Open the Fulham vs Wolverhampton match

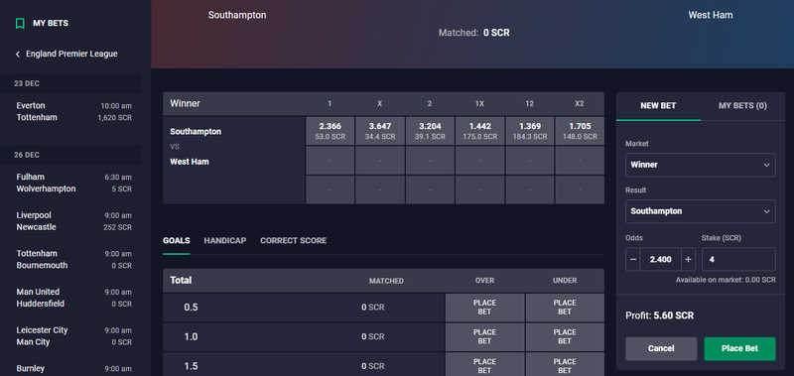73,184
